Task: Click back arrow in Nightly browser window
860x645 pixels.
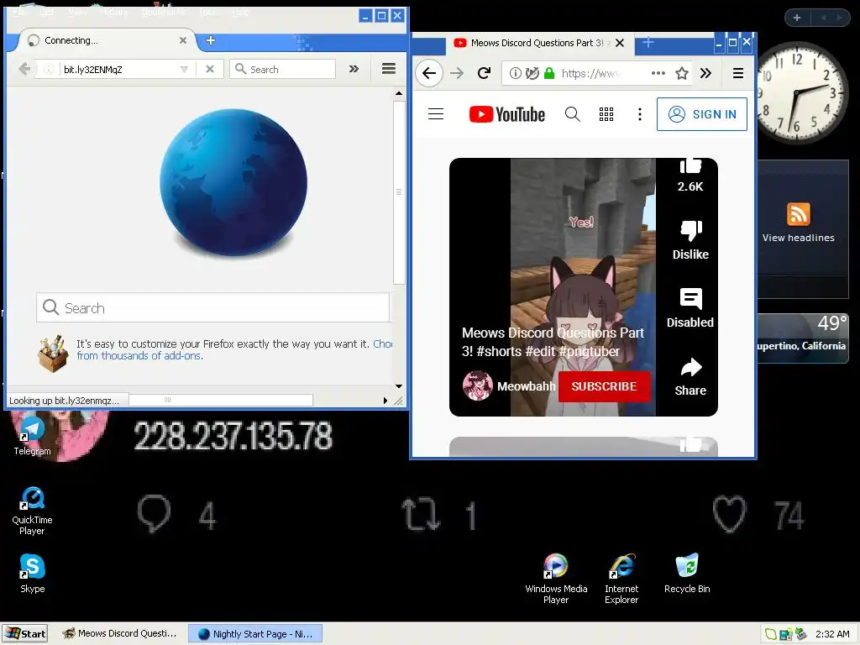Action: click(24, 69)
